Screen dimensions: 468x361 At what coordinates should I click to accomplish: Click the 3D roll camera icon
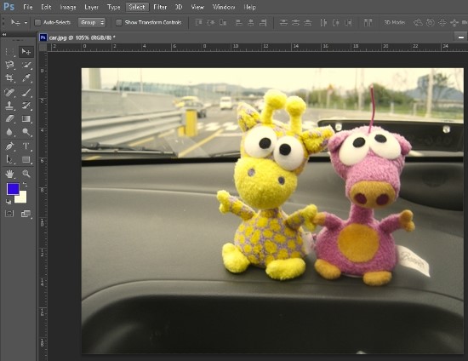point(430,22)
